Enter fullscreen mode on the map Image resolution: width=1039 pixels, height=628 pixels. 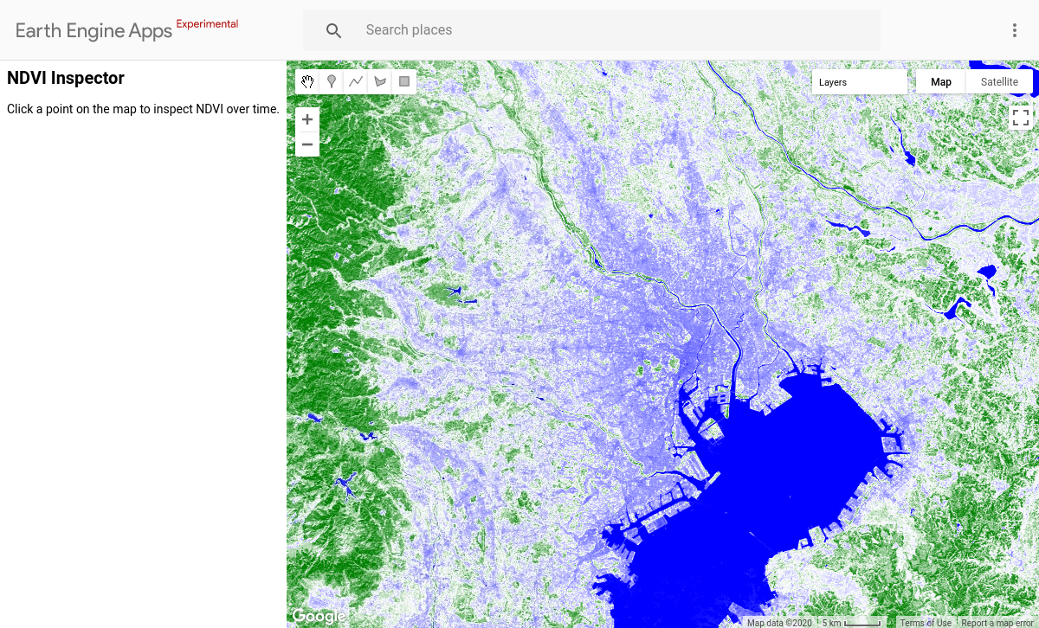click(x=1021, y=116)
